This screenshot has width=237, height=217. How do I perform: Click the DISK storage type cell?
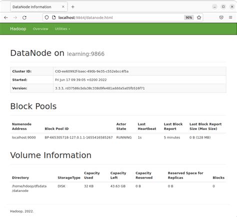pyautogui.click(x=61, y=186)
